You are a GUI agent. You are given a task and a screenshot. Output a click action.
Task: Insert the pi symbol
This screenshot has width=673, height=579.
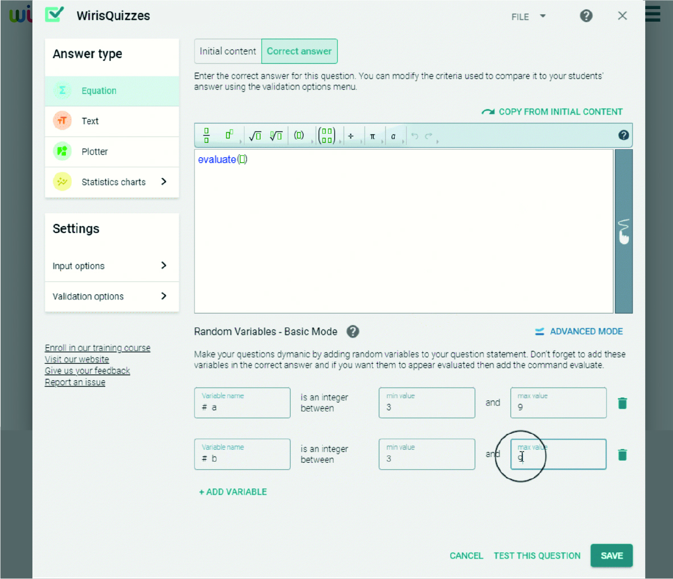coord(373,136)
